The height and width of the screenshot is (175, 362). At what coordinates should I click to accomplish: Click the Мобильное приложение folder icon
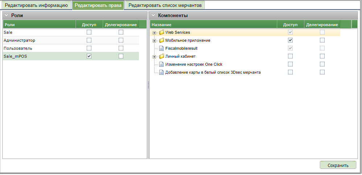click(x=161, y=41)
